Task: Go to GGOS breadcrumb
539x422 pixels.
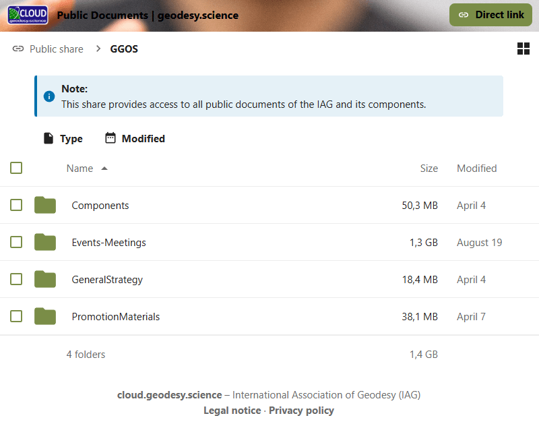Action: click(x=124, y=49)
